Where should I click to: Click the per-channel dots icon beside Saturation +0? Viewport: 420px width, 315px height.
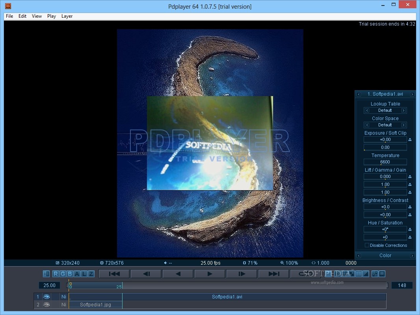(410, 237)
